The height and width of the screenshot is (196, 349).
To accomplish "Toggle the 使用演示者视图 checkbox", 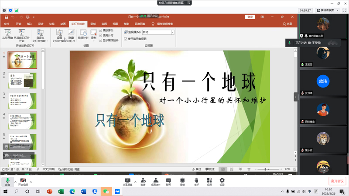I will (x=126, y=39).
